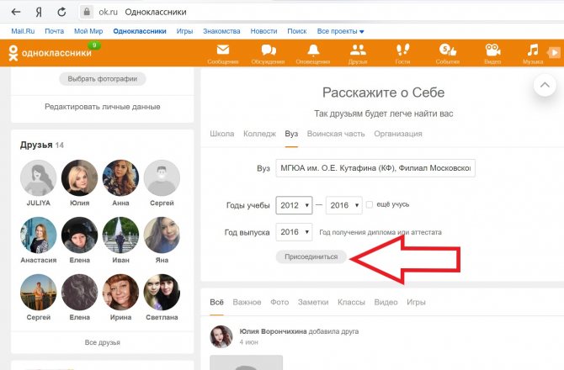This screenshot has width=564, height=370.
Task: Open friend Иван's avatar
Action: (x=120, y=235)
